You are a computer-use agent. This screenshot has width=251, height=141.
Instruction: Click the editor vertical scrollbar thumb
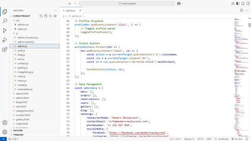249,25
